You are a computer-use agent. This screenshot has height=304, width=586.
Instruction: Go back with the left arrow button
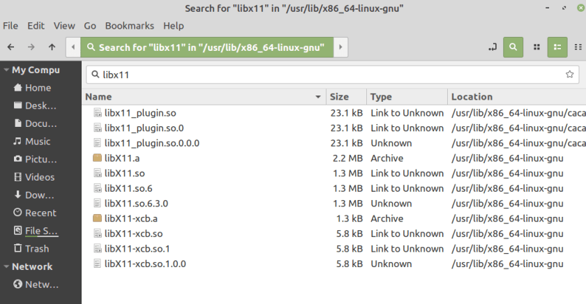pyautogui.click(x=11, y=47)
